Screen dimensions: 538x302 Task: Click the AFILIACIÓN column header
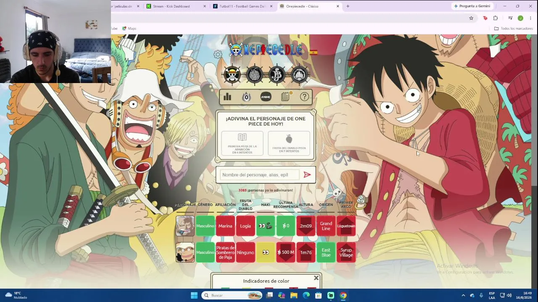[225, 205]
